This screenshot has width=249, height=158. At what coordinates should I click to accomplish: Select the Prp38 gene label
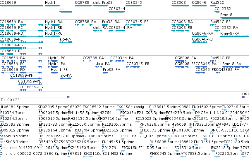(x=107, y=3)
